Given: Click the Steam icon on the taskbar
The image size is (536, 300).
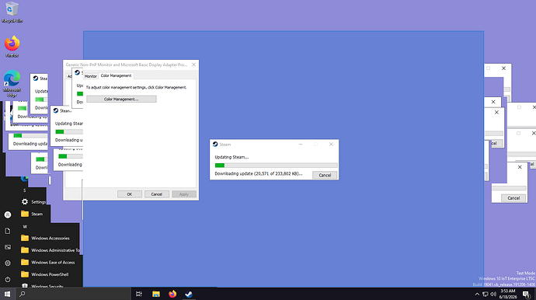Looking at the screenshot, I should pyautogui.click(x=189, y=294).
